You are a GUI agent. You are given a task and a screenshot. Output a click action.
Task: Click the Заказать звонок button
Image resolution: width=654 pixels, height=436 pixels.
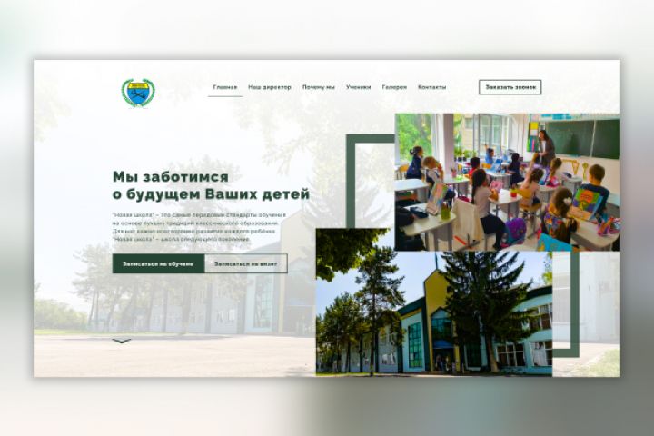[510, 87]
